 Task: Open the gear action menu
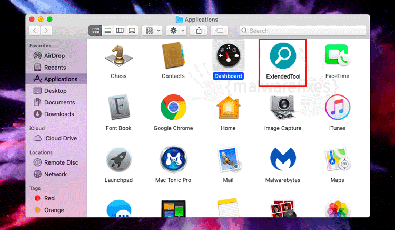pos(176,31)
